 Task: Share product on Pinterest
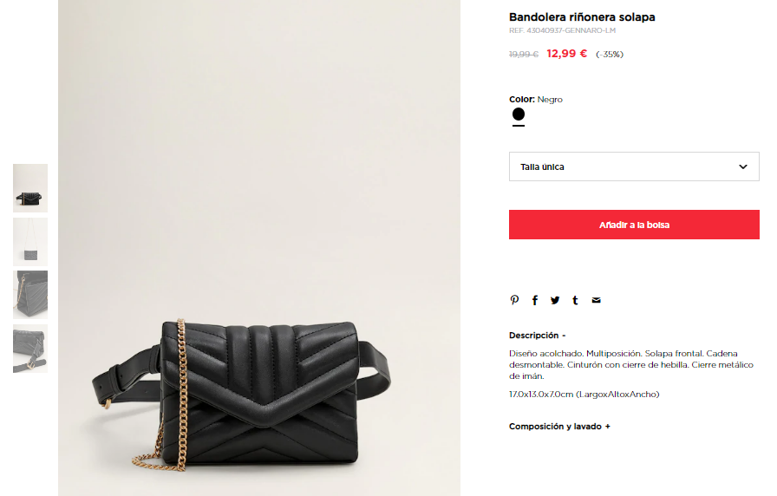tap(514, 300)
